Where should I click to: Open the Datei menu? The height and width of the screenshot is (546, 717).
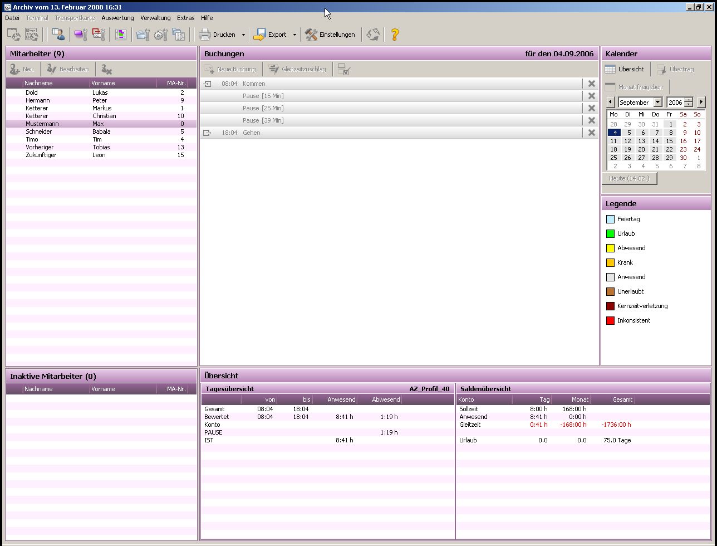12,18
